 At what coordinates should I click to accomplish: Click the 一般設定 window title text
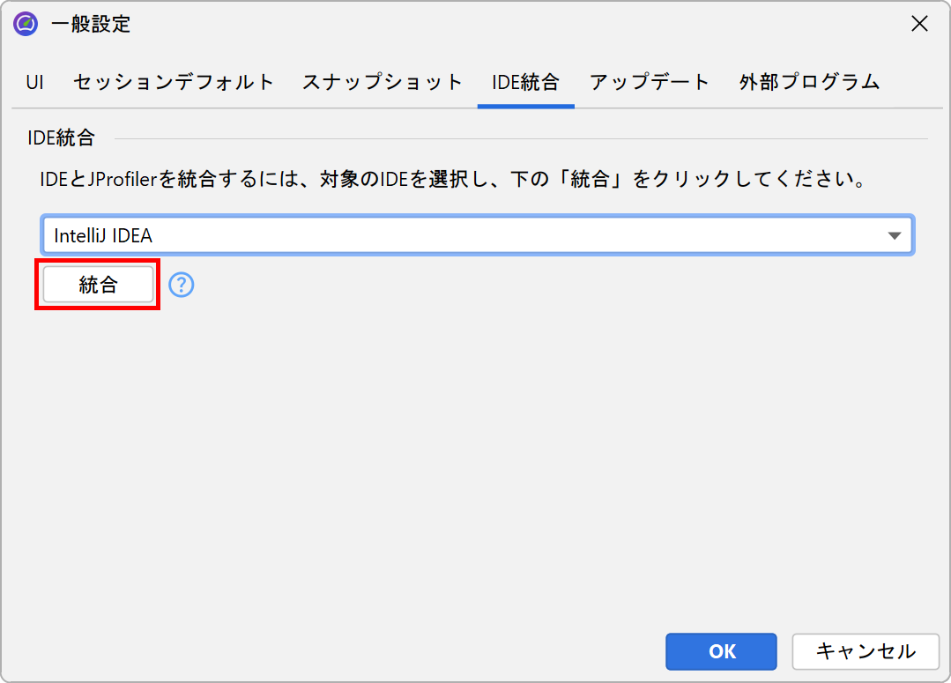[x=91, y=25]
